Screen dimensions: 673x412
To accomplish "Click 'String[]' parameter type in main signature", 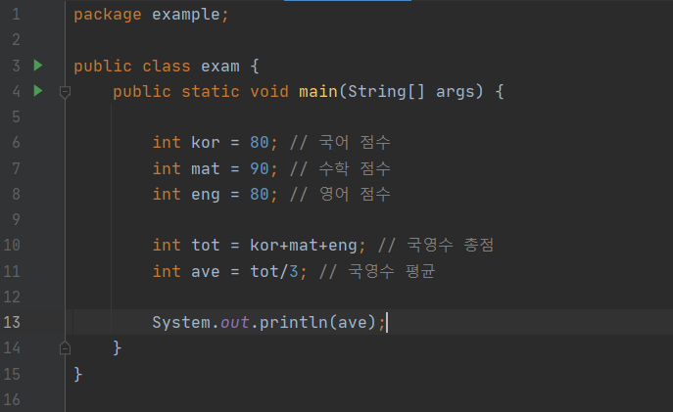I will (386, 92).
